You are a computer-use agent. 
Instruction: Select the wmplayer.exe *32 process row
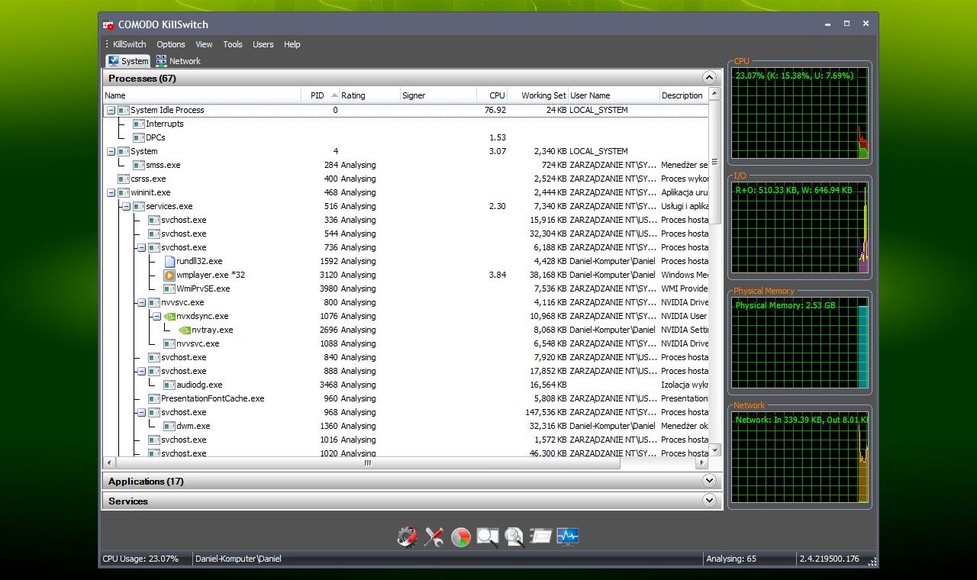[406, 275]
